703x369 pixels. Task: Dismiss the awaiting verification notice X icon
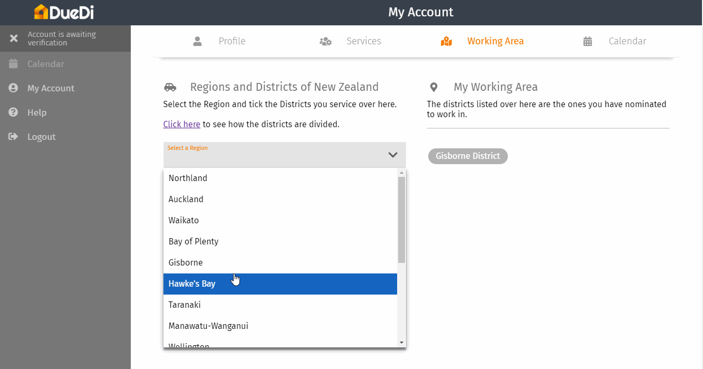14,39
